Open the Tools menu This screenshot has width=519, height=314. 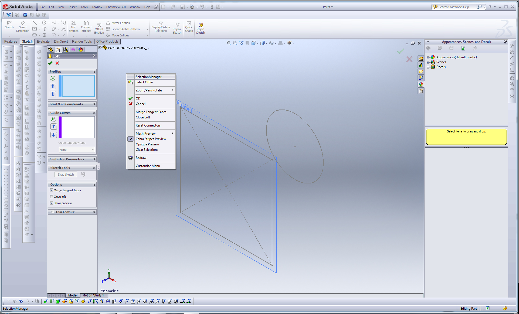click(84, 7)
